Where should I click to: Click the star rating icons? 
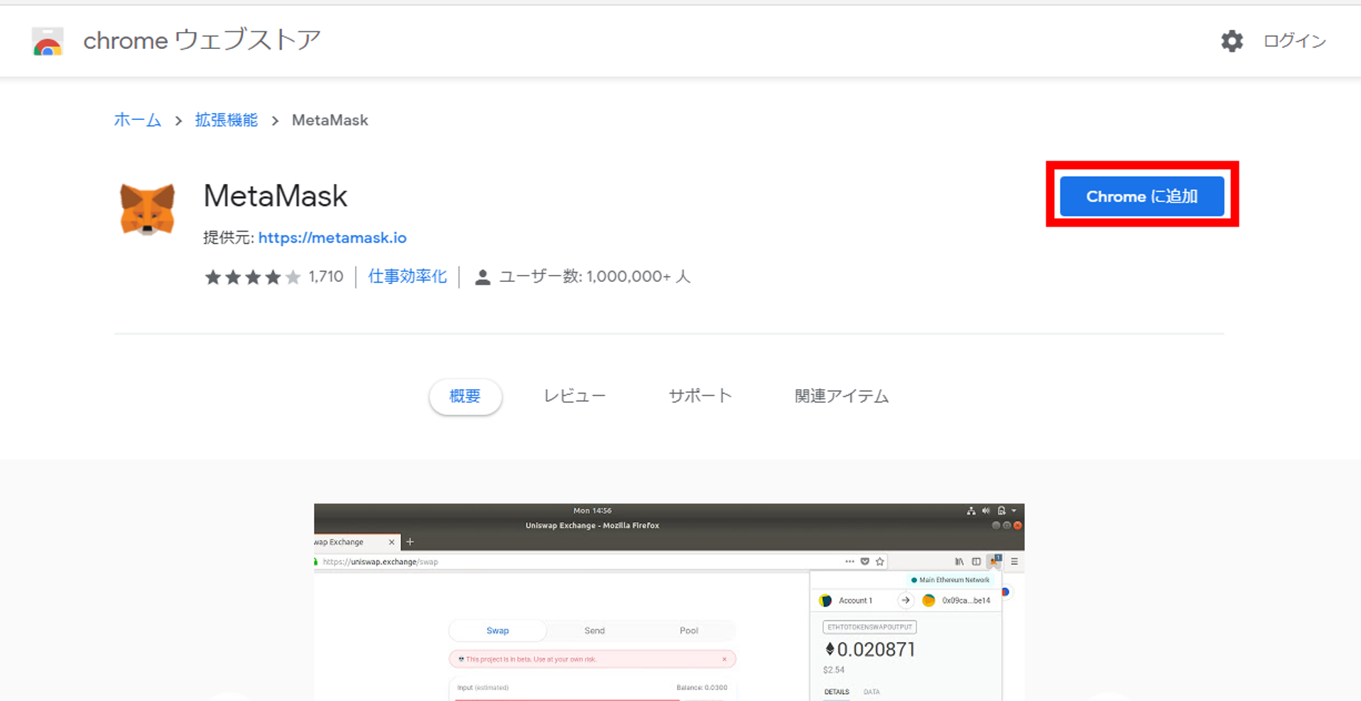click(253, 277)
